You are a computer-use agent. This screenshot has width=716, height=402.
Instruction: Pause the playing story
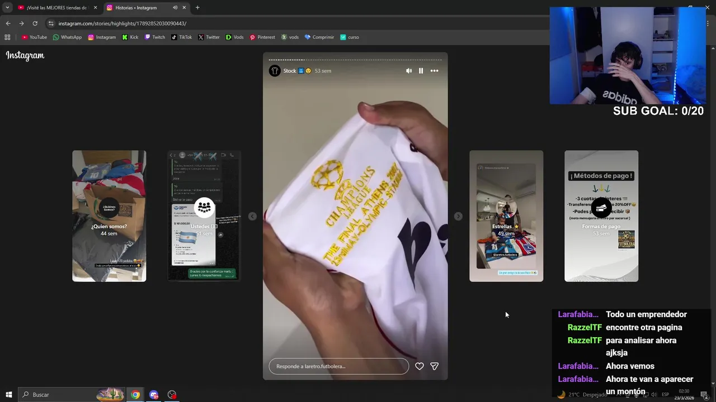click(x=421, y=71)
